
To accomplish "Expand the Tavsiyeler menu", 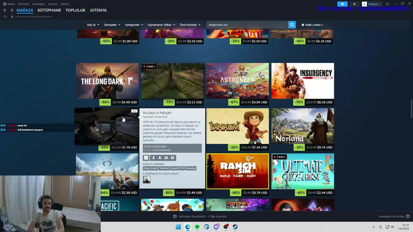I will coord(112,25).
